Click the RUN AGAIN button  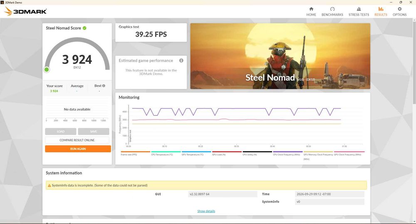pos(78,149)
